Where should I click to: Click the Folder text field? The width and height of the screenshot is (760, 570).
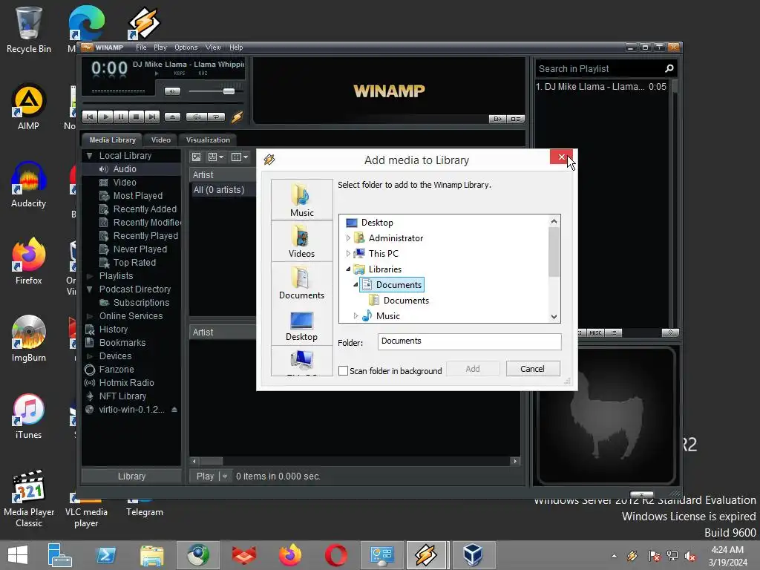pos(469,341)
